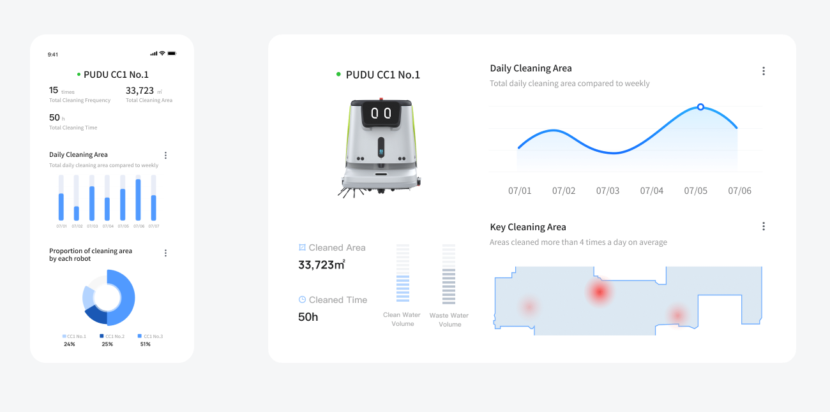Click 'Areas cleaned more than 4 times' subtitle
The width and height of the screenshot is (830, 412).
(x=578, y=242)
